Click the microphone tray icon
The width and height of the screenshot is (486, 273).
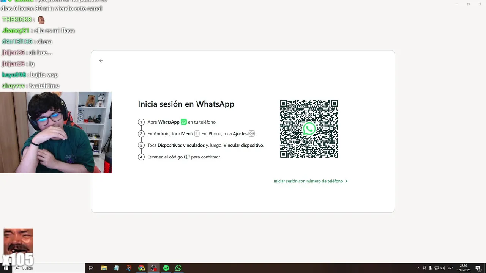(x=430, y=268)
